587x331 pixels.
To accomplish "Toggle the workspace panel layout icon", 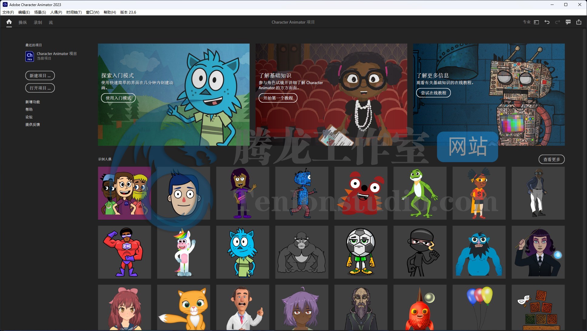I will [x=536, y=22].
